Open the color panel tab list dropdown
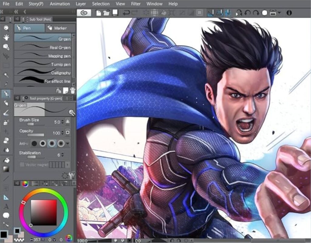The image size is (311, 243). point(73,183)
